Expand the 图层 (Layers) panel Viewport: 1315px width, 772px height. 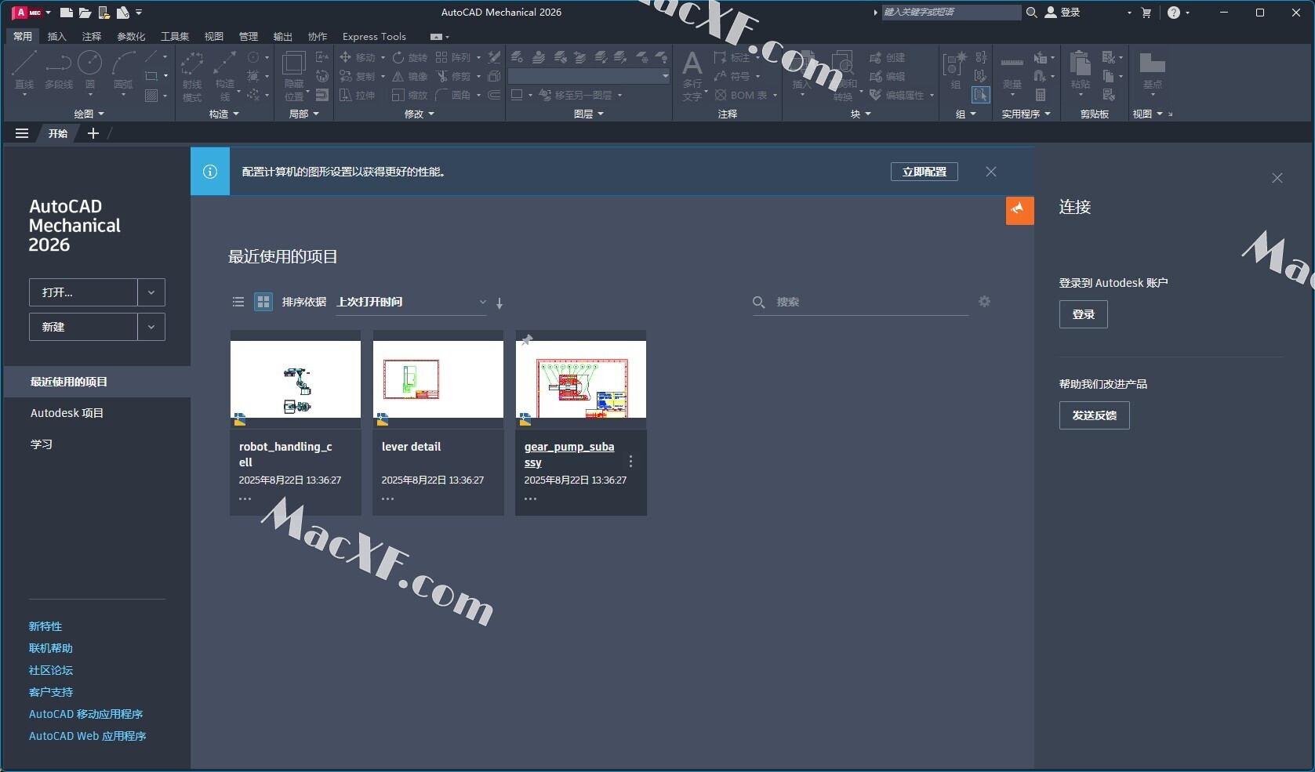589,114
